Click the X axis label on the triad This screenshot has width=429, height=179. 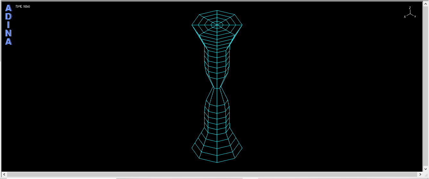[x=405, y=17]
